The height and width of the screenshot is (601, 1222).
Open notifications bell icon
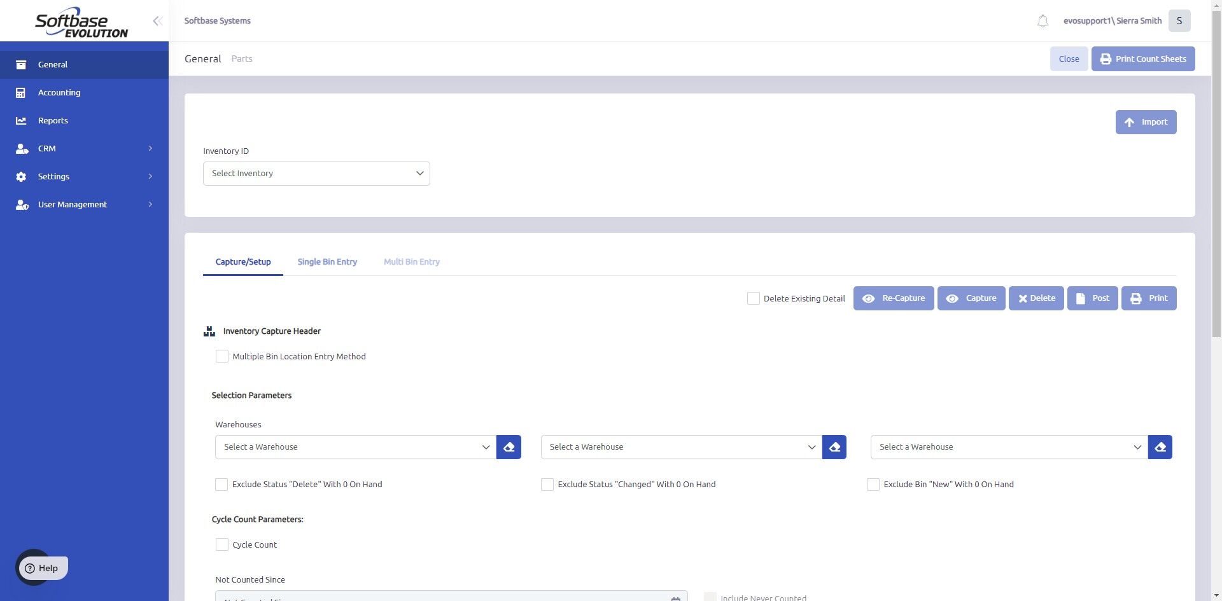click(x=1043, y=21)
